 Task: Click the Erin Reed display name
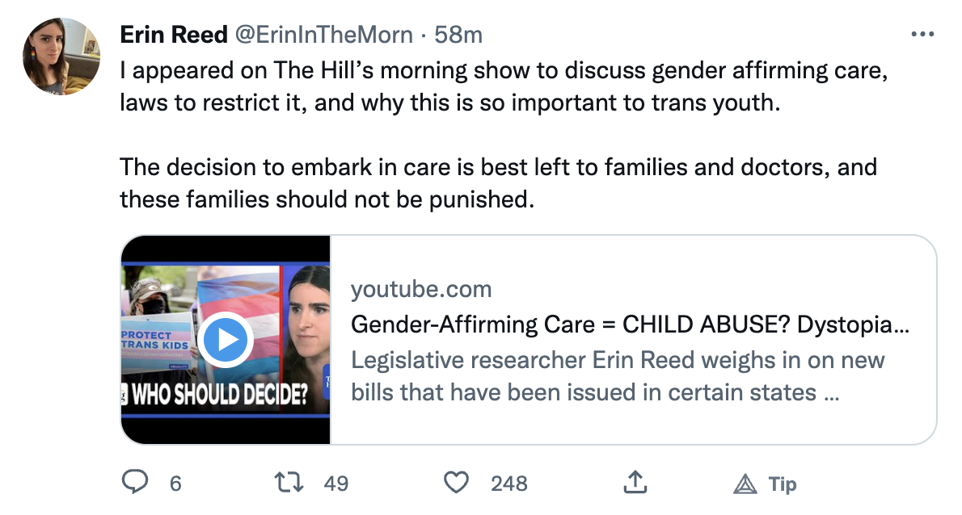click(x=174, y=35)
